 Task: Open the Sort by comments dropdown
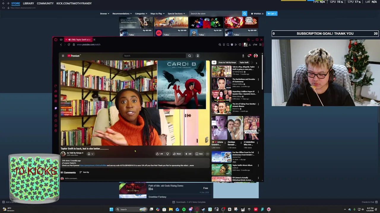pyautogui.click(x=84, y=172)
